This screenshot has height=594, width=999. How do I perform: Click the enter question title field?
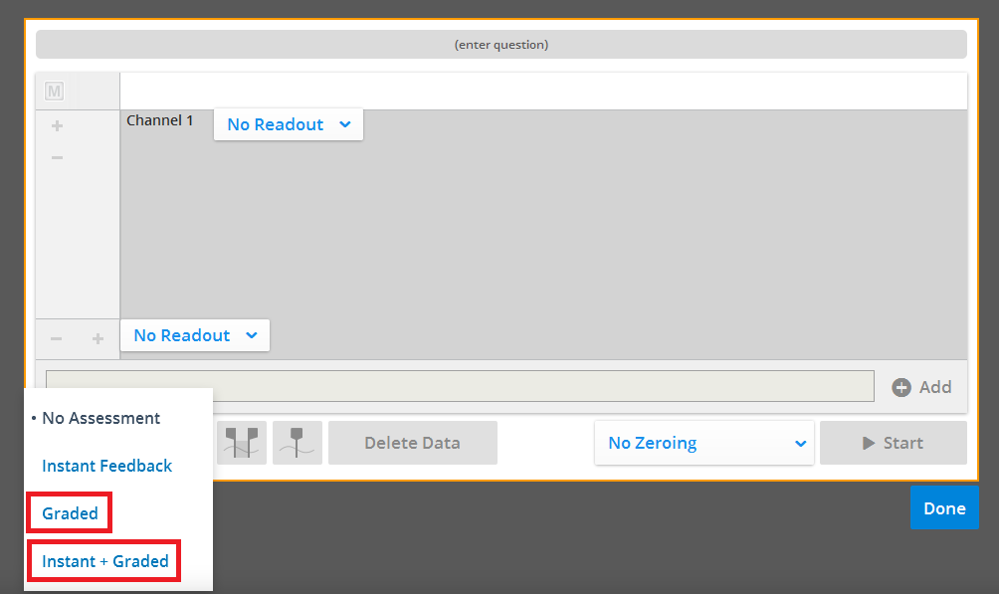500,45
